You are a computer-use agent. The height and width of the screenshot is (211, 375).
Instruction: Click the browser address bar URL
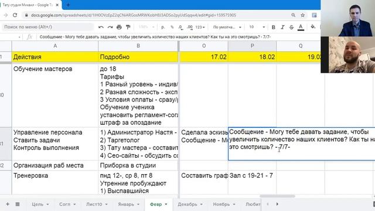coord(134,15)
